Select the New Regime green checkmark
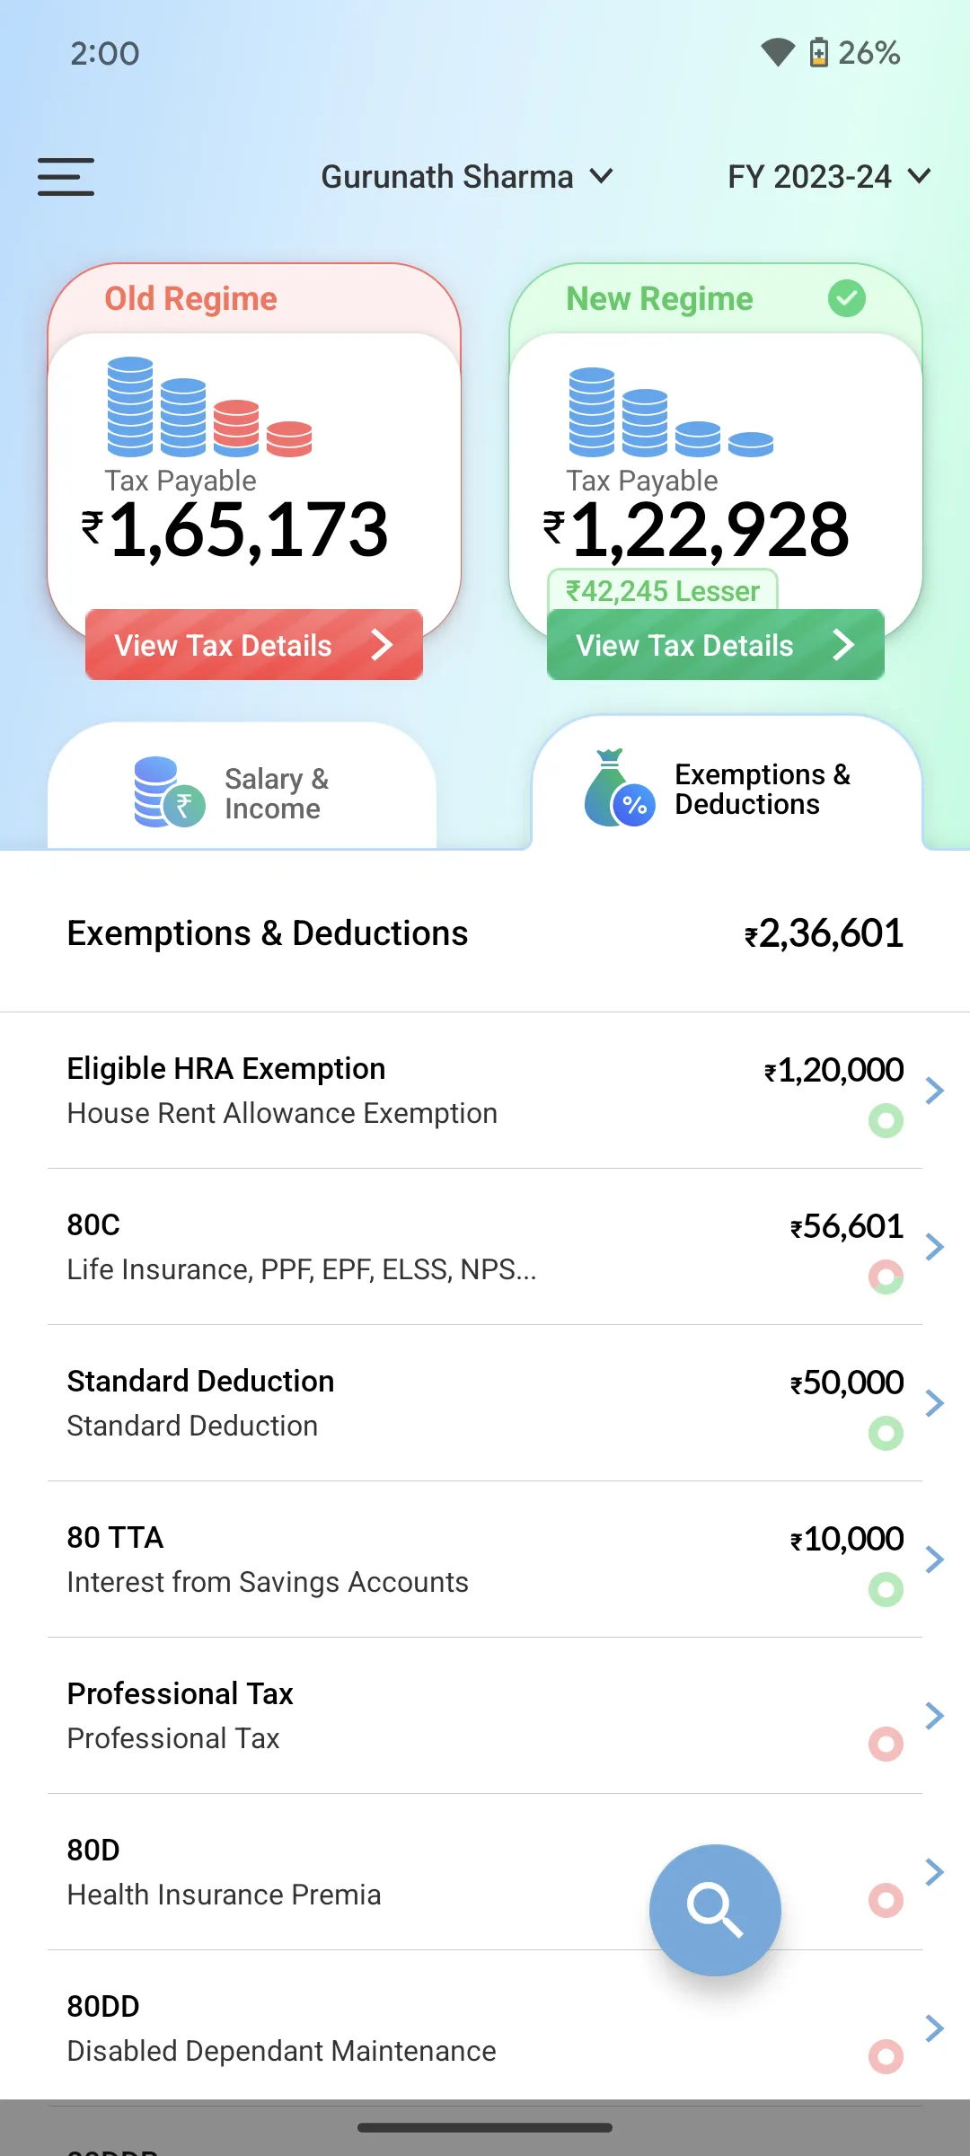This screenshot has height=2156, width=970. click(846, 298)
